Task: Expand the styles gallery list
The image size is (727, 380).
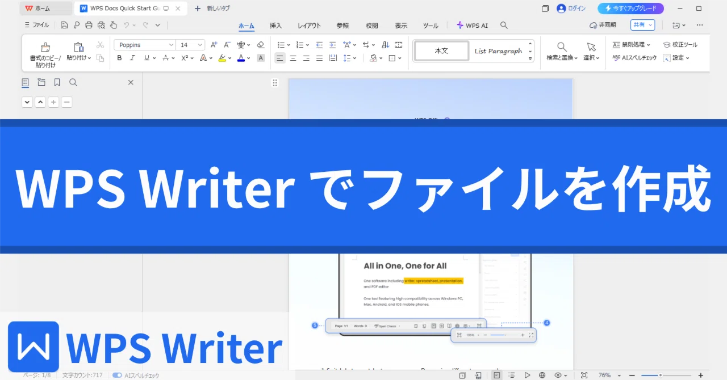Action: point(530,58)
